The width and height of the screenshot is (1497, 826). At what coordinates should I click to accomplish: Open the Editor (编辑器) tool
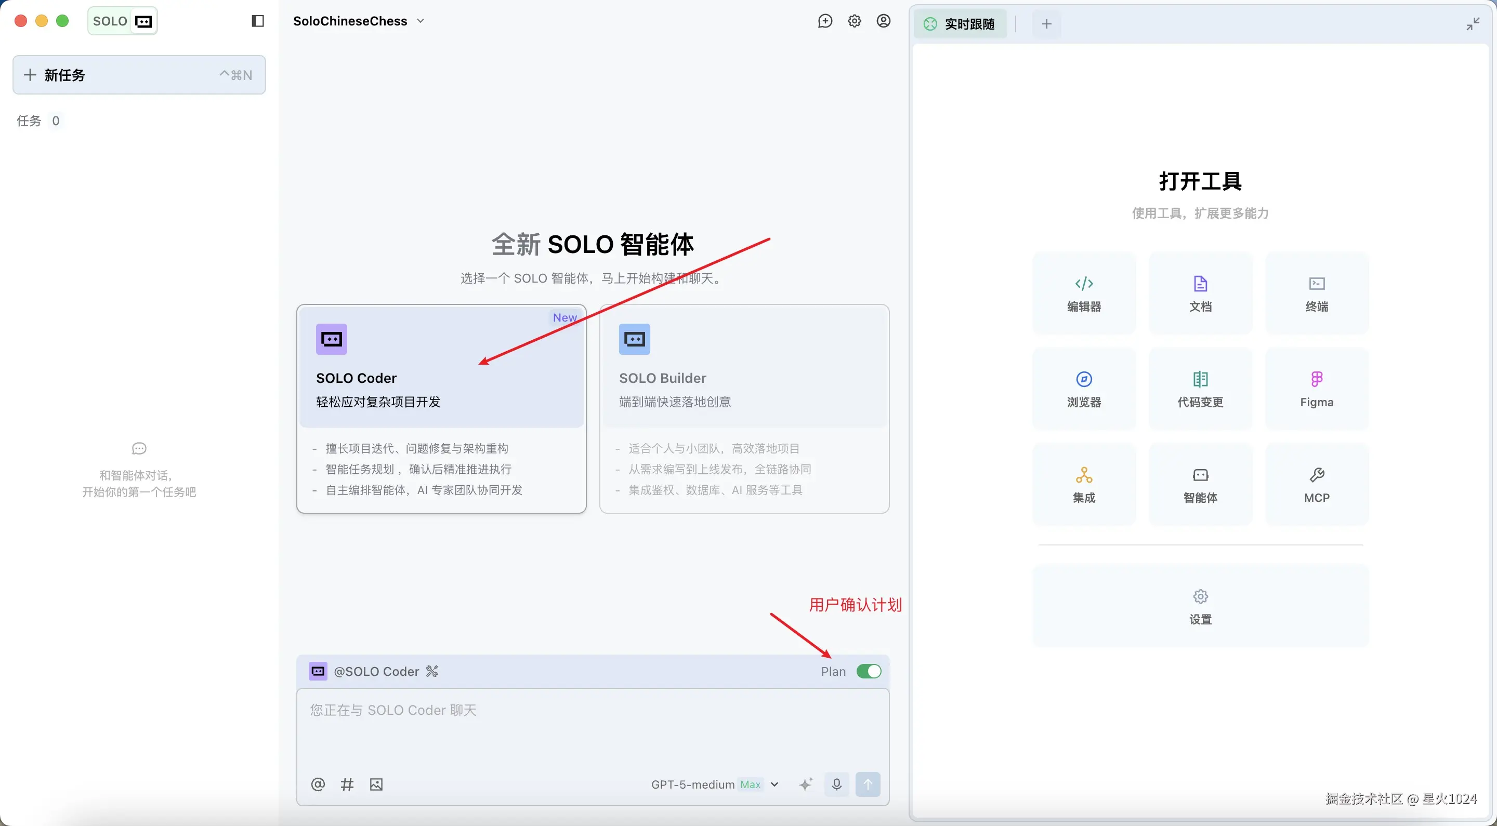[x=1084, y=293]
